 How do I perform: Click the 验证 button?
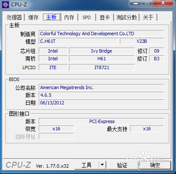click(122, 165)
